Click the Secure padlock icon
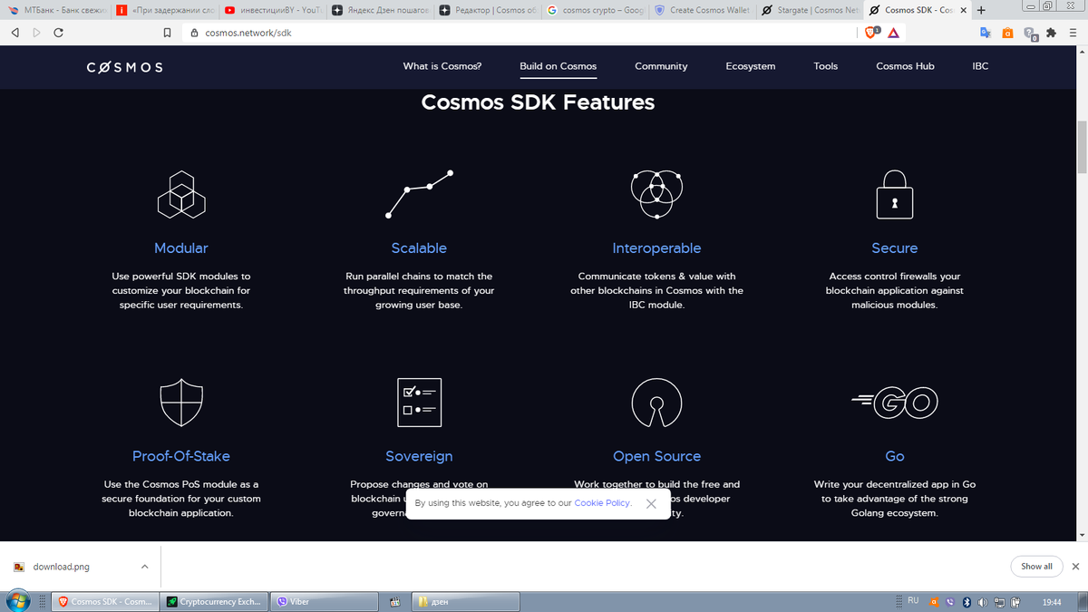Viewport: 1088px width, 612px height. click(x=895, y=194)
